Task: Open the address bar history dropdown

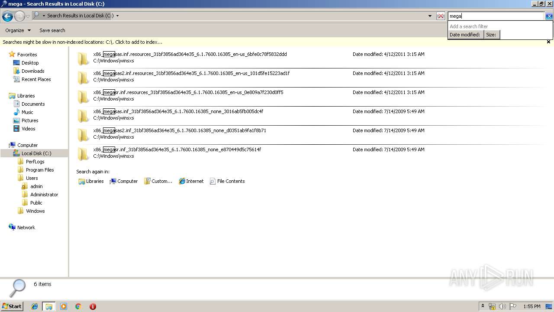Action: point(430,16)
